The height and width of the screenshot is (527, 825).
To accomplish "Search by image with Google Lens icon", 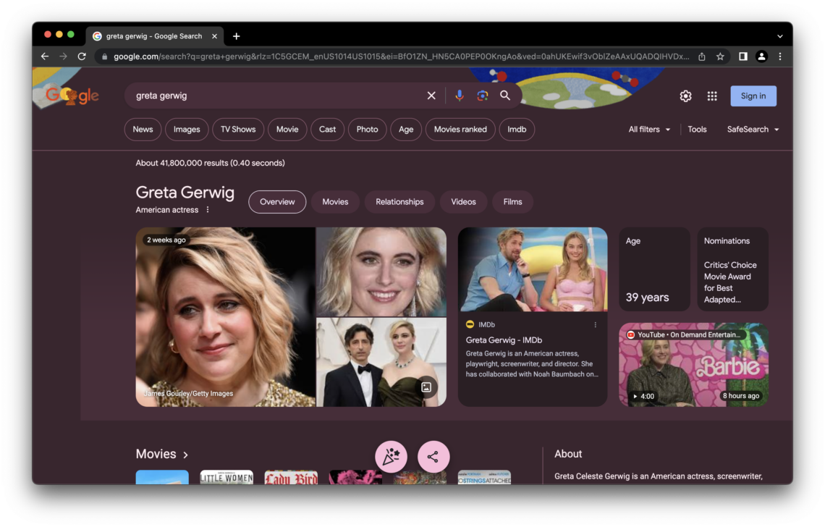I will coord(483,96).
